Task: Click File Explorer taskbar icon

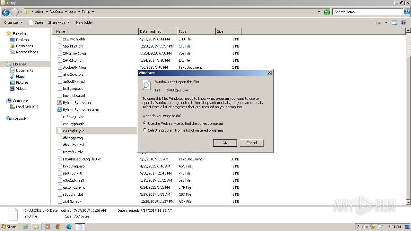Action: coord(36,227)
